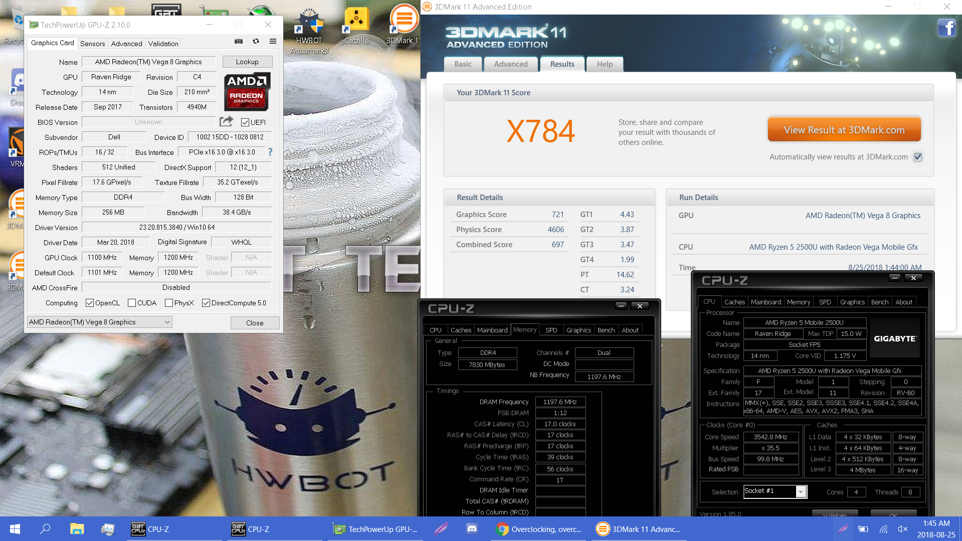Click the GPU-Z refresh icon
Viewport: 962px width, 541px height.
point(256,42)
